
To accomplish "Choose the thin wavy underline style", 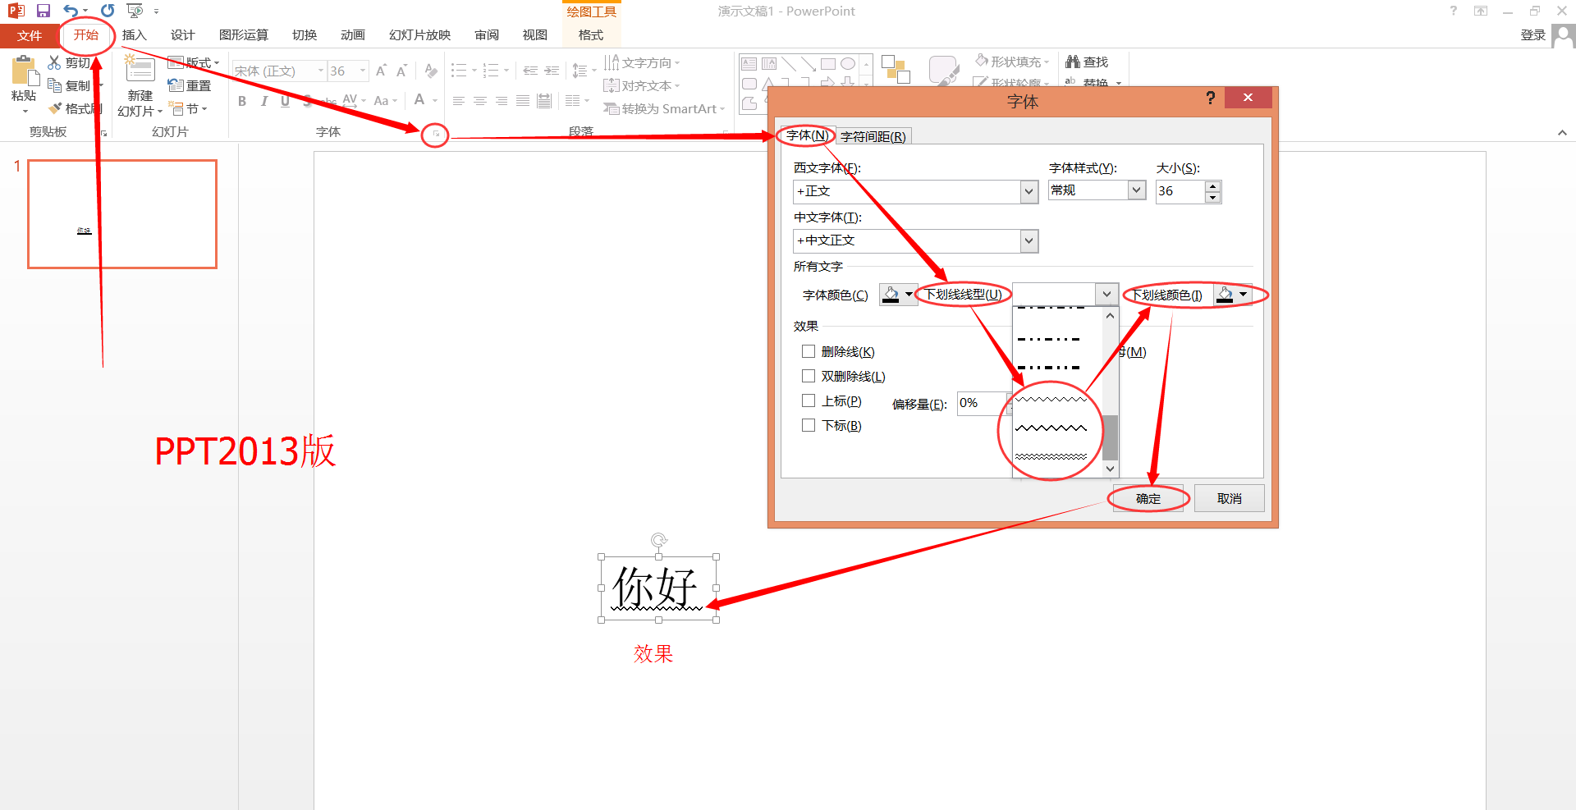I will tap(1051, 400).
